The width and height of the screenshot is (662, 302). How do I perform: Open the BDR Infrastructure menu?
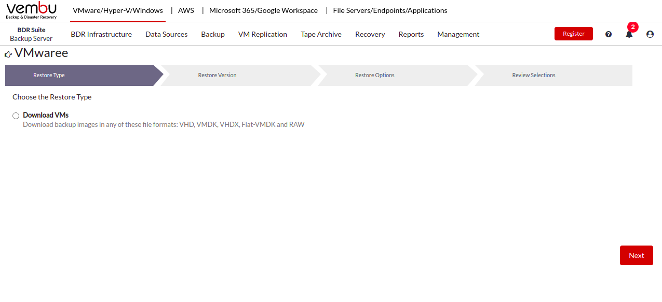pyautogui.click(x=101, y=34)
